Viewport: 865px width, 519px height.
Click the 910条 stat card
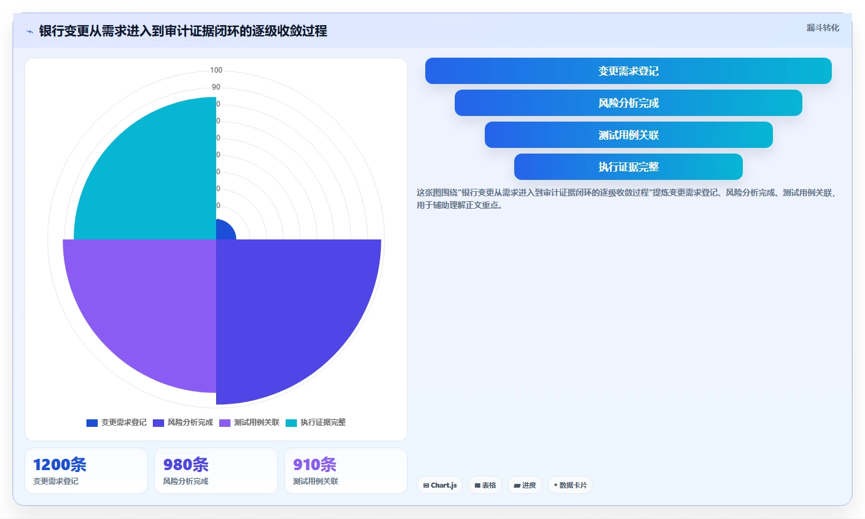[346, 471]
